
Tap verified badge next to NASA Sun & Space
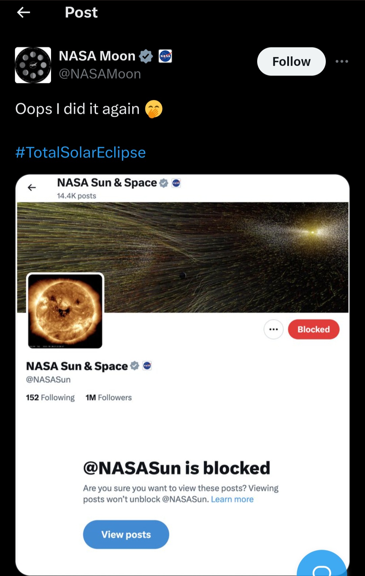pos(135,366)
